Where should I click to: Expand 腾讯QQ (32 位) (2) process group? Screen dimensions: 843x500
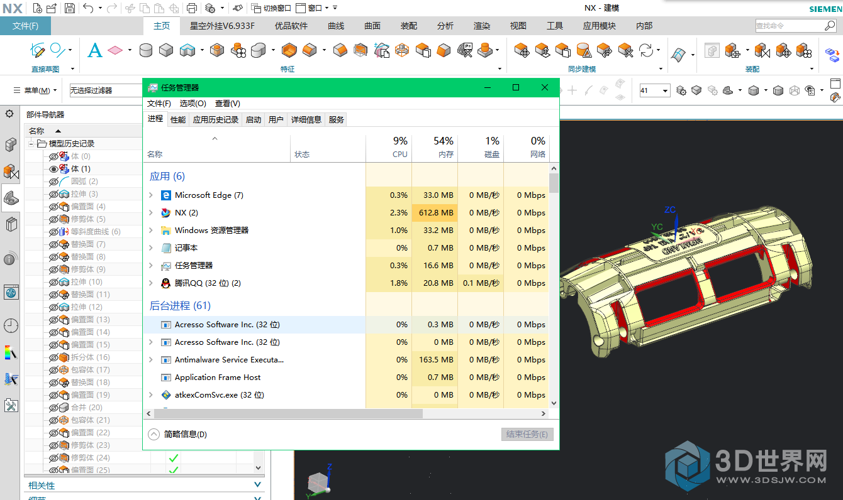[x=151, y=283]
